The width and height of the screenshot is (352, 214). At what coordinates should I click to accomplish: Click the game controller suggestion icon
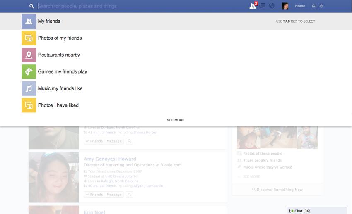[x=29, y=72]
